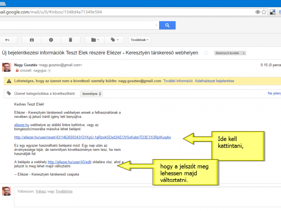The image size is (281, 211).
Task: Click the Kedves Teszt Elek! greeting
Action: 29,104
